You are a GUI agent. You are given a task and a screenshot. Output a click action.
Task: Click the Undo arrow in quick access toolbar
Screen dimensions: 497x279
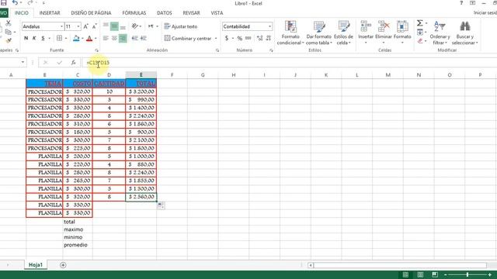[x=15, y=3]
